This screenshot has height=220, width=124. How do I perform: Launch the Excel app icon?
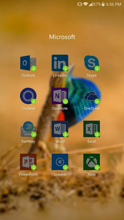pos(92,129)
